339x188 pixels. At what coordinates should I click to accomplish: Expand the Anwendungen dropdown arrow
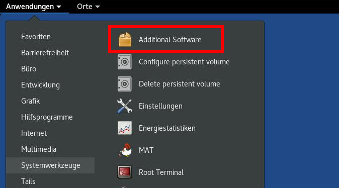point(59,7)
